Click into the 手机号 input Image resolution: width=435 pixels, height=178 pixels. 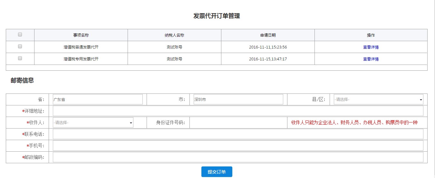pyautogui.click(x=238, y=146)
